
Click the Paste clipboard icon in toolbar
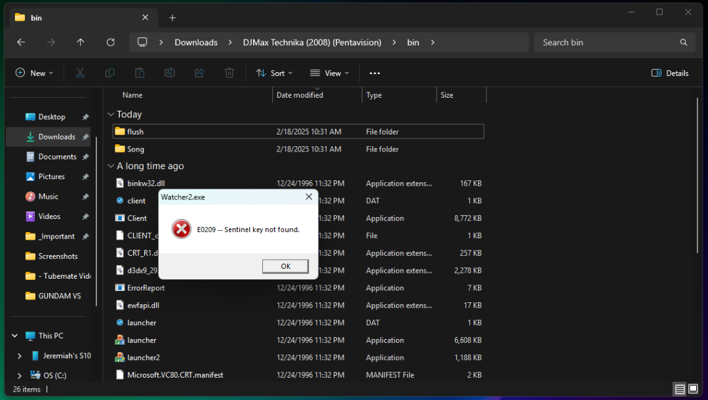(140, 73)
